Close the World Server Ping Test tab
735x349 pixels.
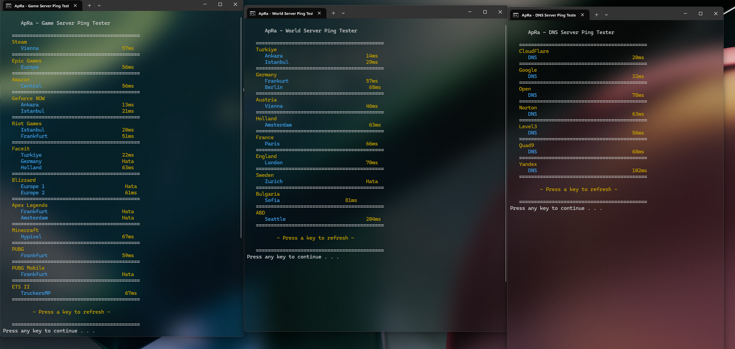pyautogui.click(x=319, y=13)
